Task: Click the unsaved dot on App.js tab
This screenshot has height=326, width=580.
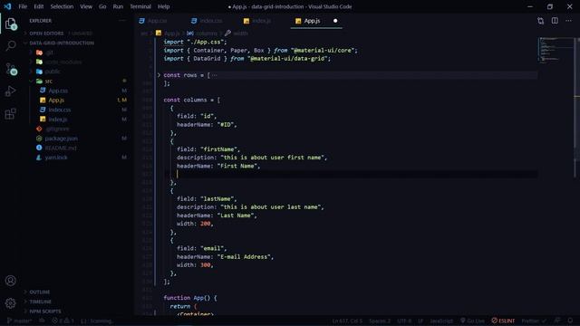Action: (335, 21)
